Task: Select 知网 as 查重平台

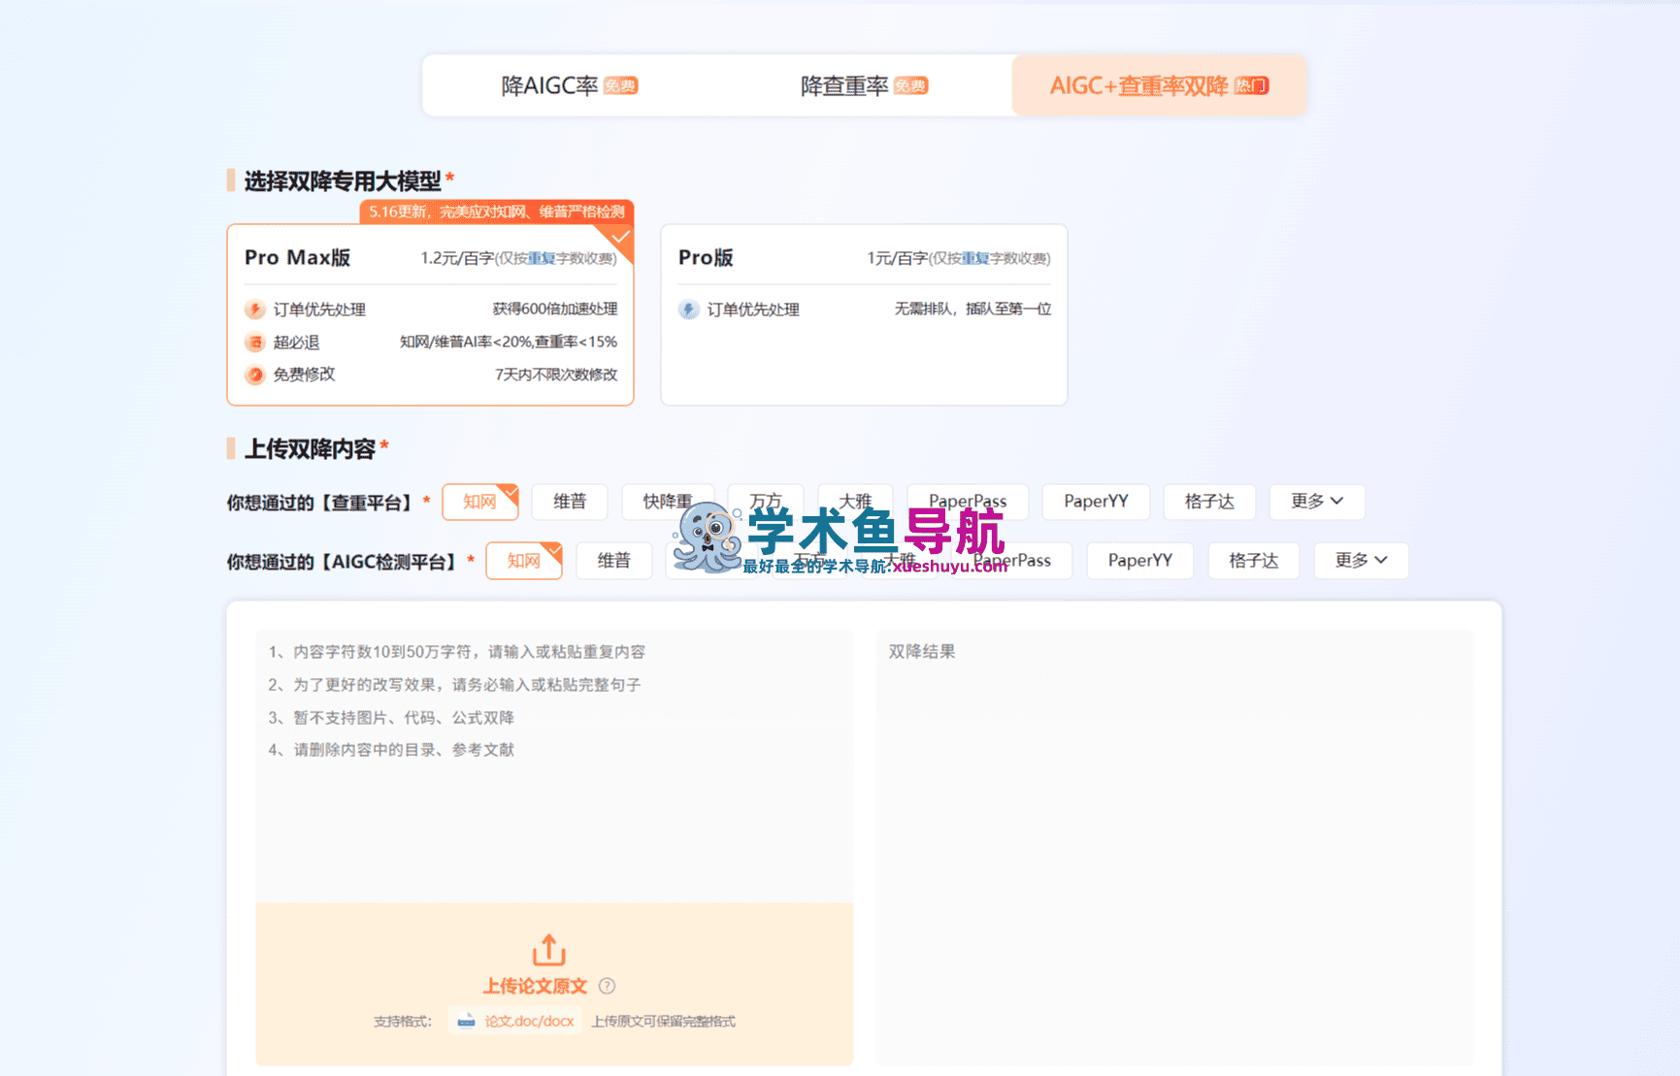Action: [479, 502]
